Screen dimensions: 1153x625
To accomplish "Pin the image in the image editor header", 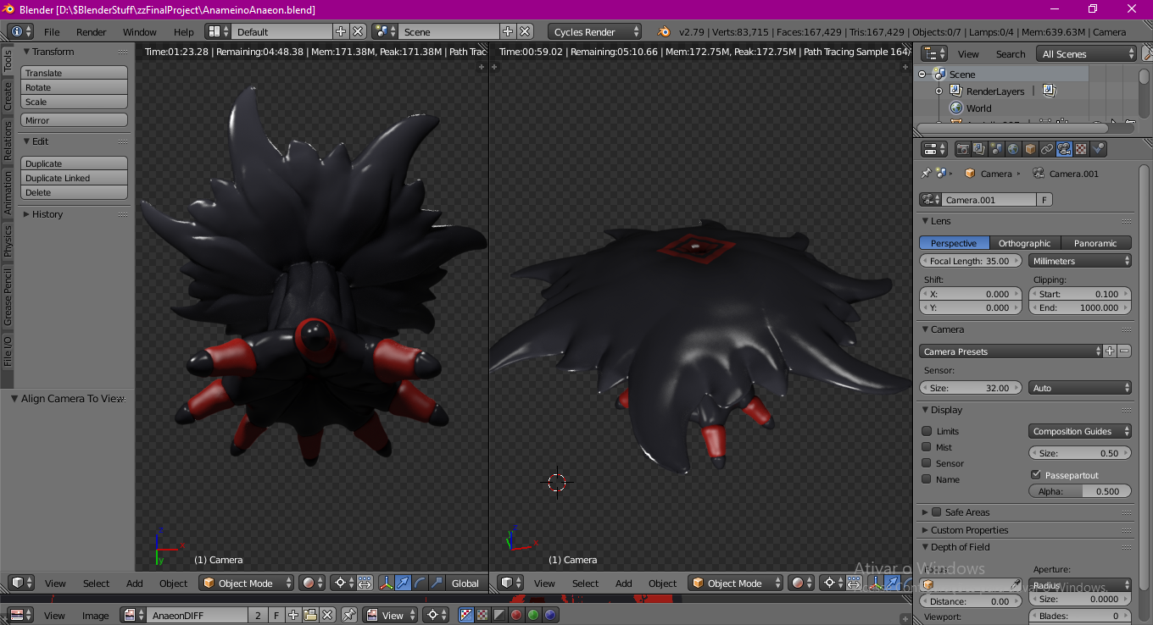I will pos(348,615).
